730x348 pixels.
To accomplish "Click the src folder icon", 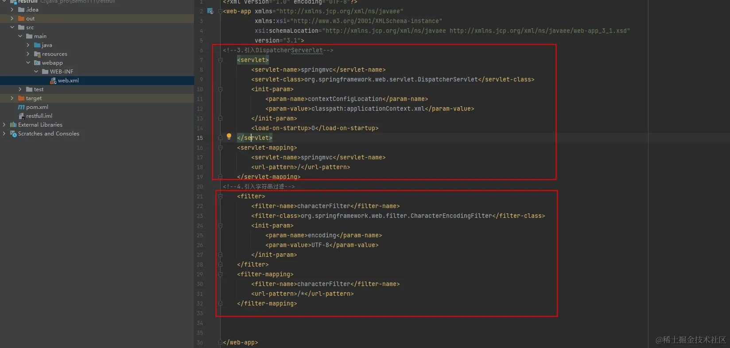I will point(21,27).
